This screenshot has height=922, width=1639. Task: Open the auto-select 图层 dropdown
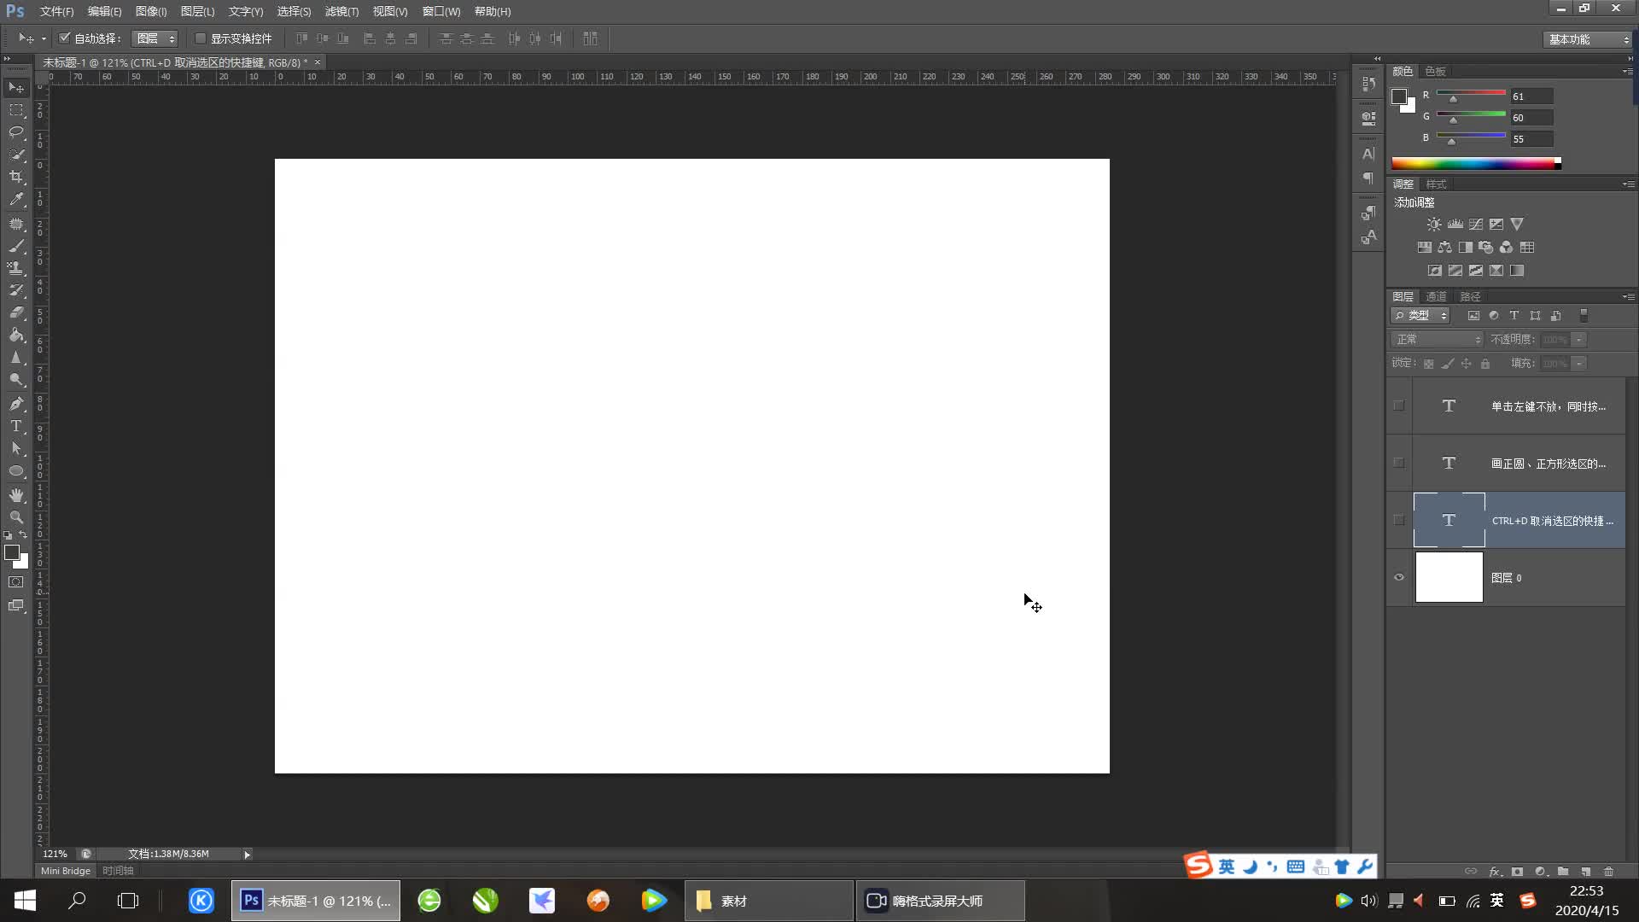[x=155, y=38]
